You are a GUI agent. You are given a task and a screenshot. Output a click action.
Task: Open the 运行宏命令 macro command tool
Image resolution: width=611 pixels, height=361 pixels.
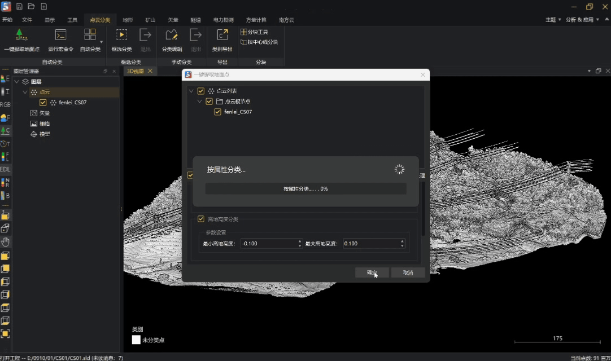pyautogui.click(x=60, y=36)
